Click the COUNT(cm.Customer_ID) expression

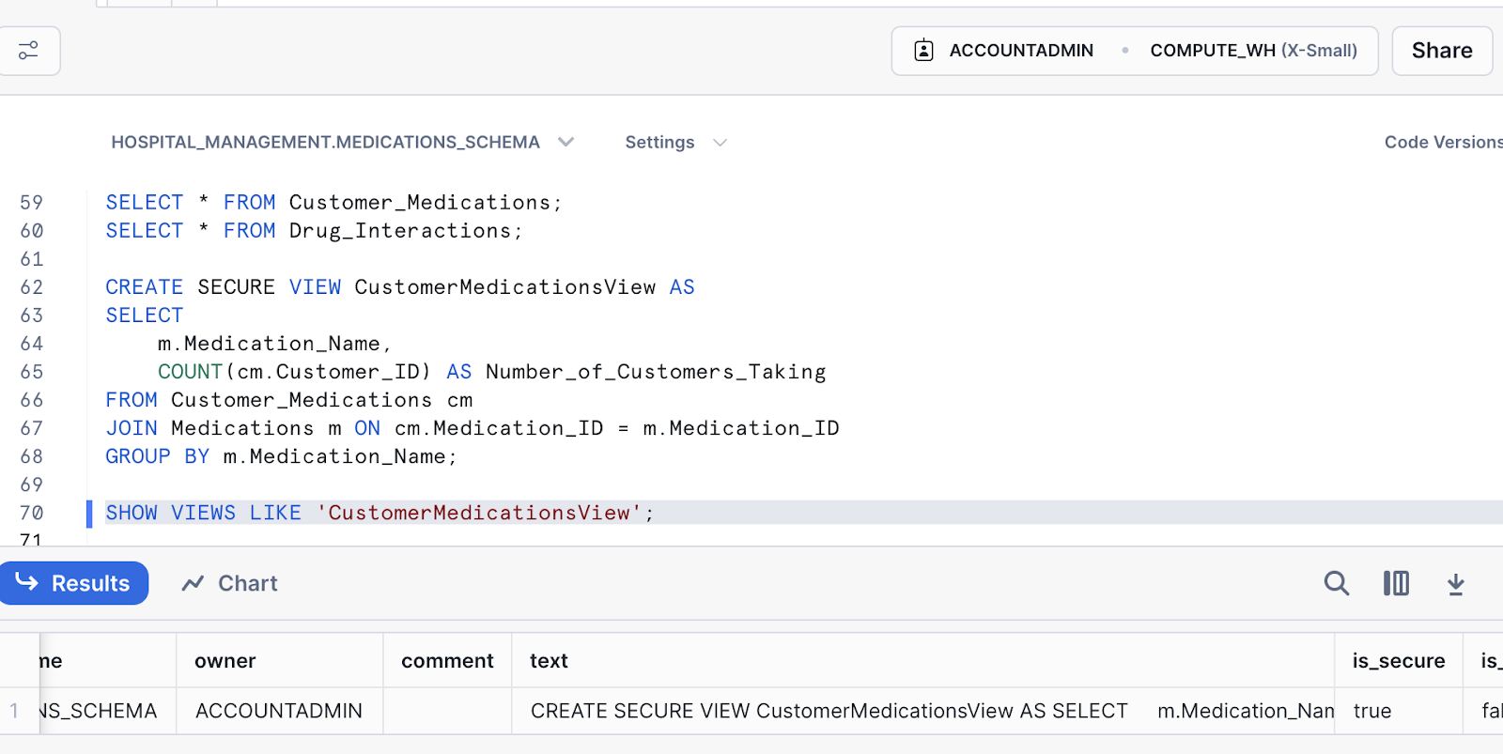tap(294, 372)
